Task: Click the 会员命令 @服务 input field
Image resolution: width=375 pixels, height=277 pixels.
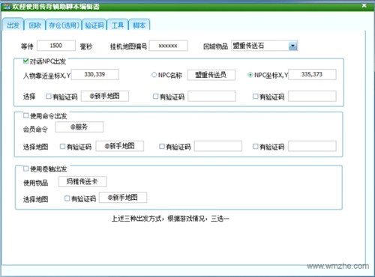Action: pyautogui.click(x=79, y=127)
